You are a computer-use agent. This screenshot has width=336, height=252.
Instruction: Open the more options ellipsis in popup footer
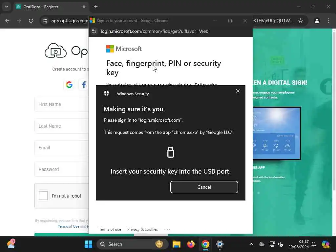click(x=167, y=229)
